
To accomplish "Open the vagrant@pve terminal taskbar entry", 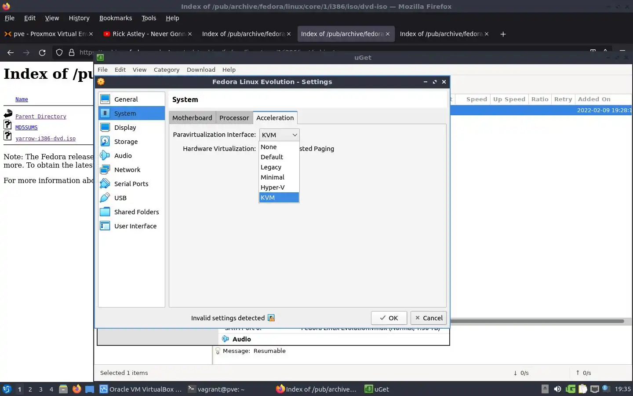I will (x=216, y=389).
